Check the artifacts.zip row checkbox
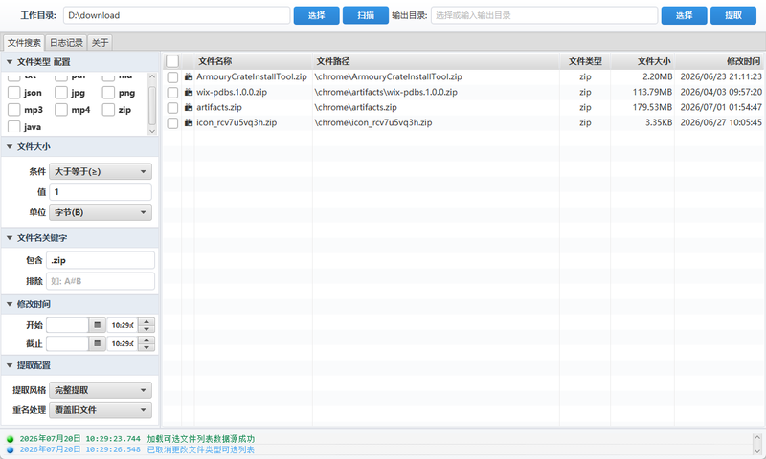This screenshot has height=459, width=766. 172,108
